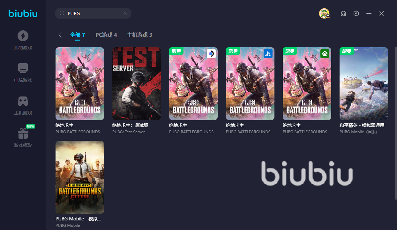397x230 pixels.
Task: Switch to PC游戏 4 tab
Action: coord(106,35)
